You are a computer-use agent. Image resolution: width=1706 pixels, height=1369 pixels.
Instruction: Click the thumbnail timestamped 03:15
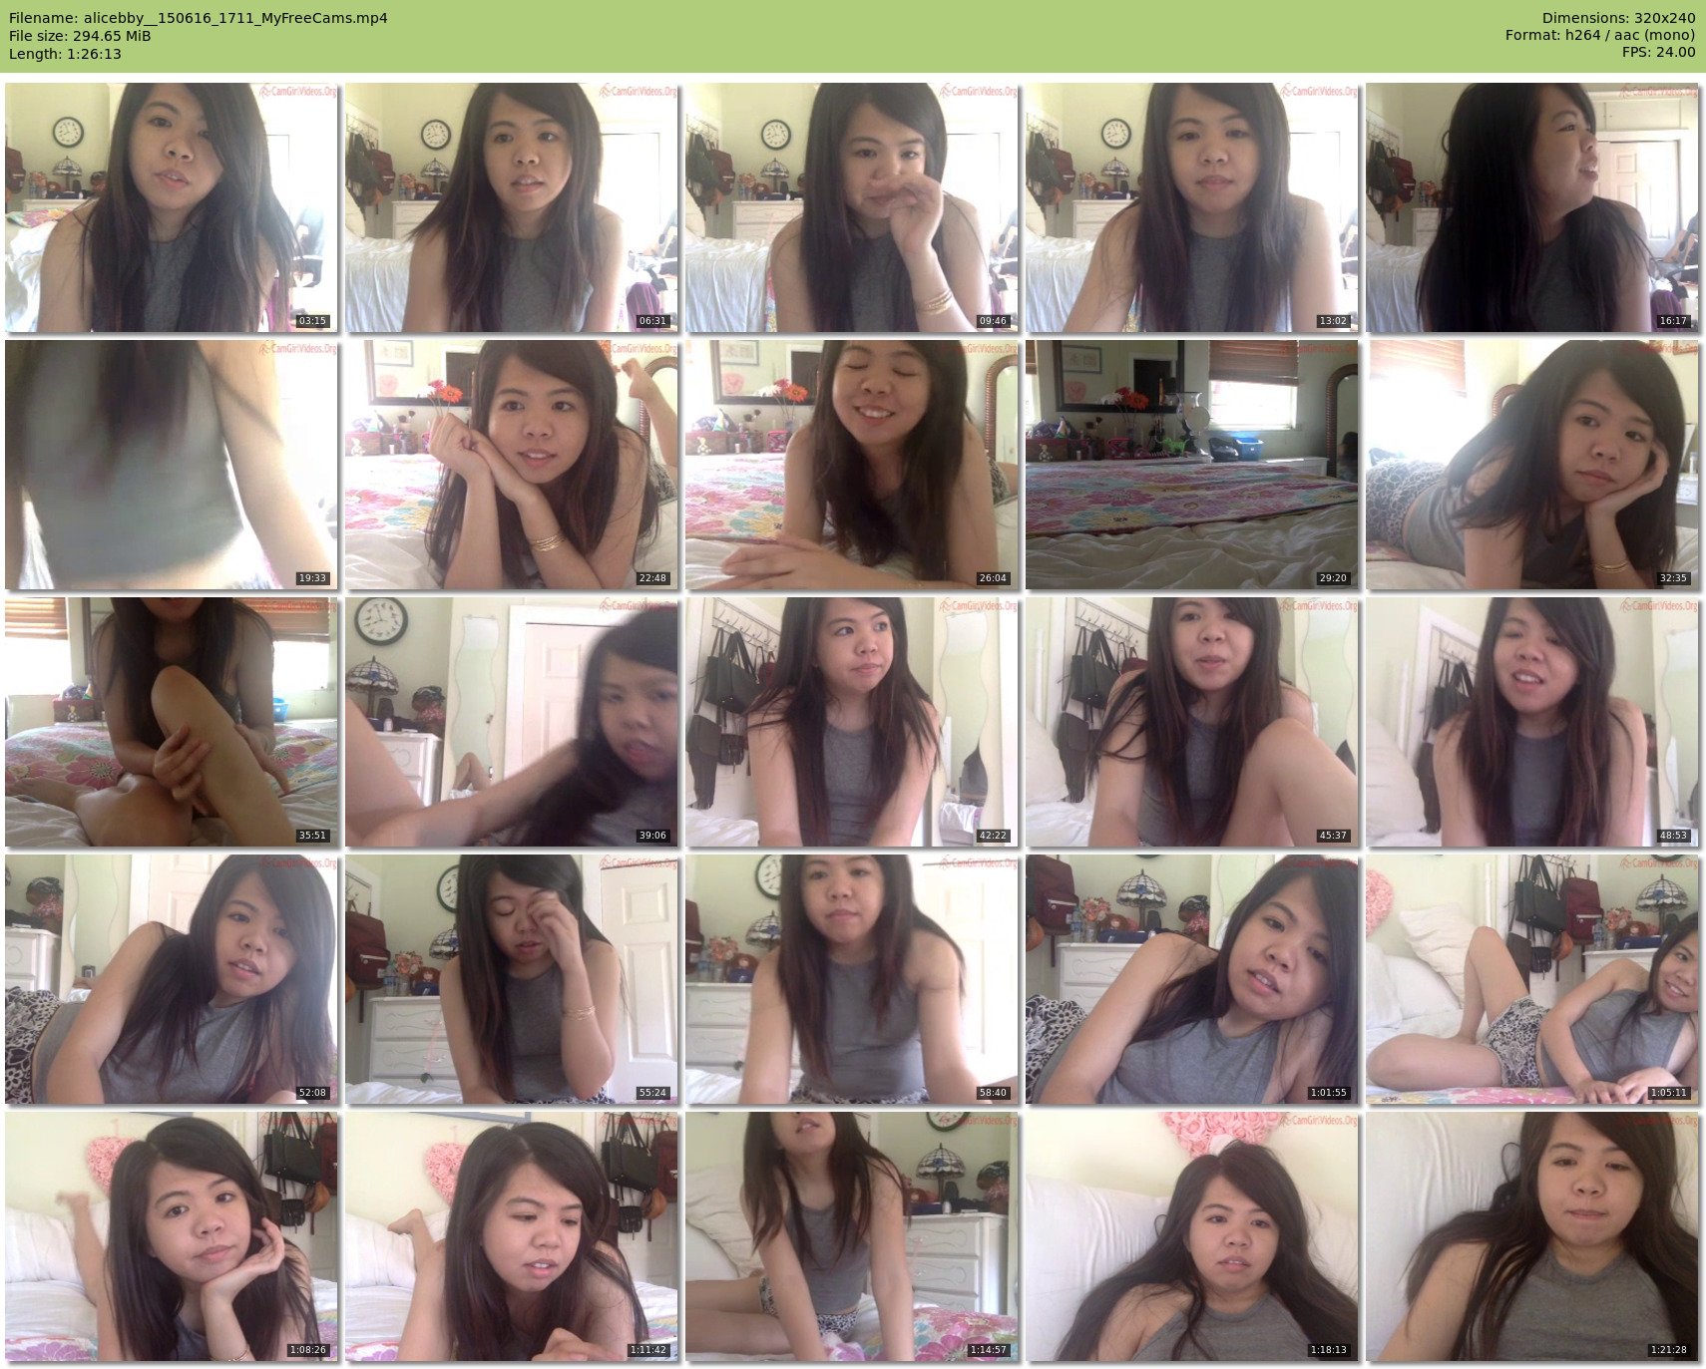click(x=171, y=207)
